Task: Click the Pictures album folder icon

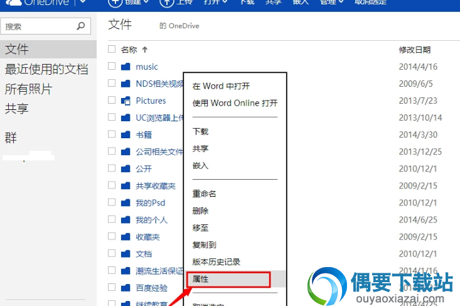Action: pyautogui.click(x=126, y=101)
